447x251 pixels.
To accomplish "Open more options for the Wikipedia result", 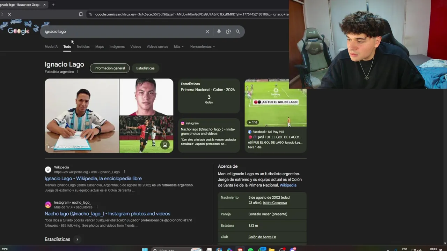I will click(124, 172).
